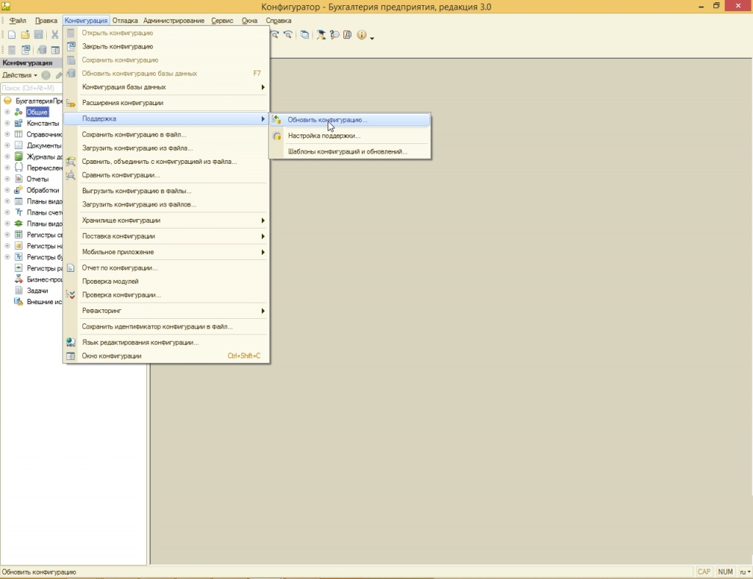Click the Внешние источники icon in the tree
753x579 pixels.
(x=18, y=302)
